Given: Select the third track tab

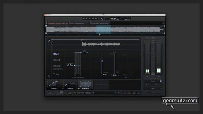Looking at the screenshot, I should tap(100, 23).
